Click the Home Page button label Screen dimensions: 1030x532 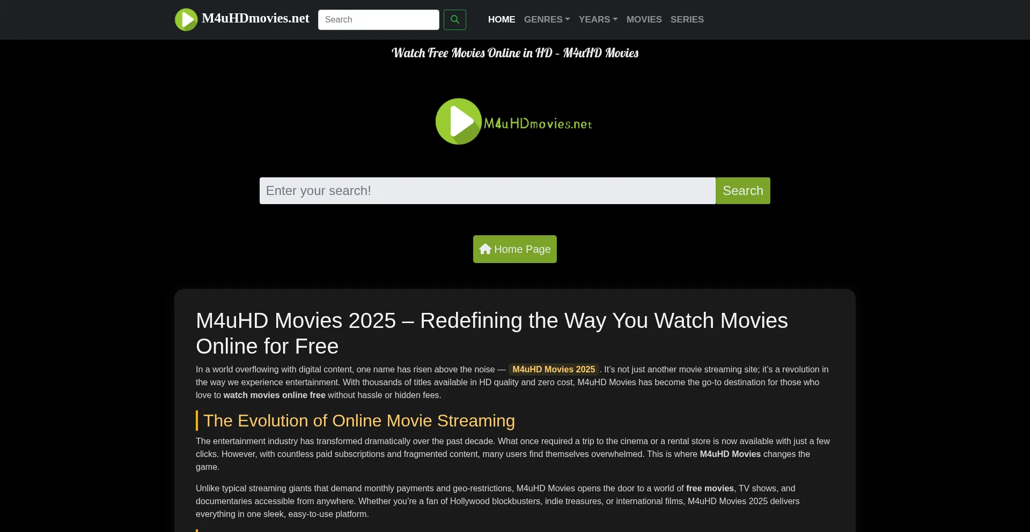pyautogui.click(x=522, y=249)
